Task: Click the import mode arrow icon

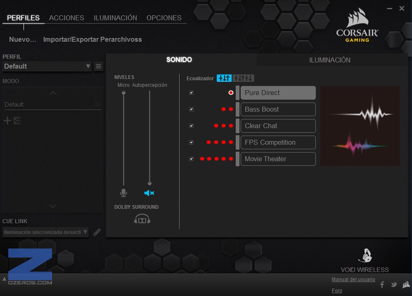Action: coord(17,121)
